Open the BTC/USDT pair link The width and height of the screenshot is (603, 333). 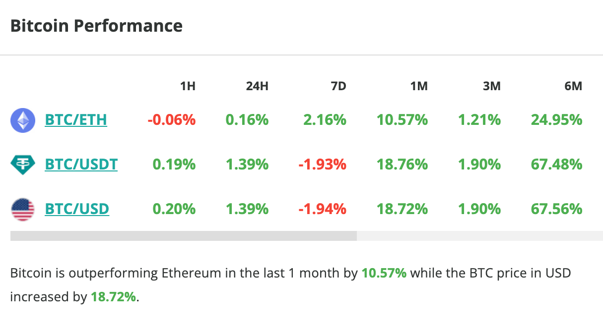pos(81,164)
